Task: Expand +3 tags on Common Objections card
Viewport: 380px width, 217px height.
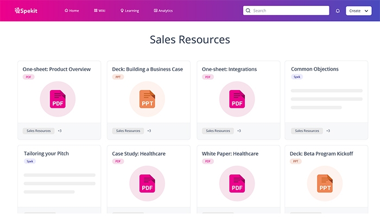Action: [x=328, y=131]
